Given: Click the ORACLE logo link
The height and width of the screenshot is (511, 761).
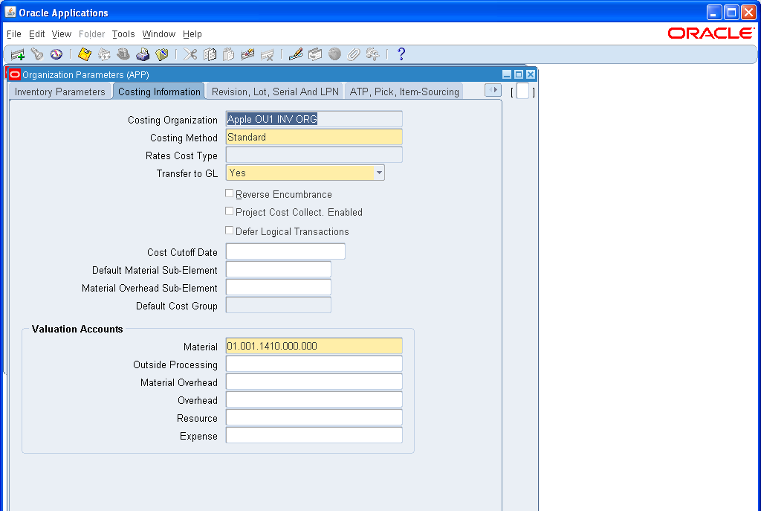Looking at the screenshot, I should pyautogui.click(x=710, y=33).
